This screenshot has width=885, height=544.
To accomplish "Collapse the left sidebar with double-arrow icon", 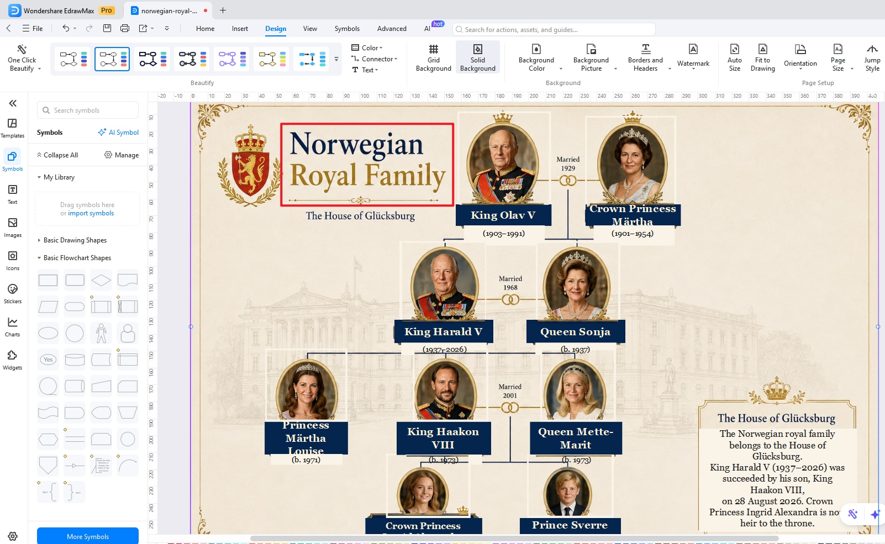I will click(x=12, y=103).
